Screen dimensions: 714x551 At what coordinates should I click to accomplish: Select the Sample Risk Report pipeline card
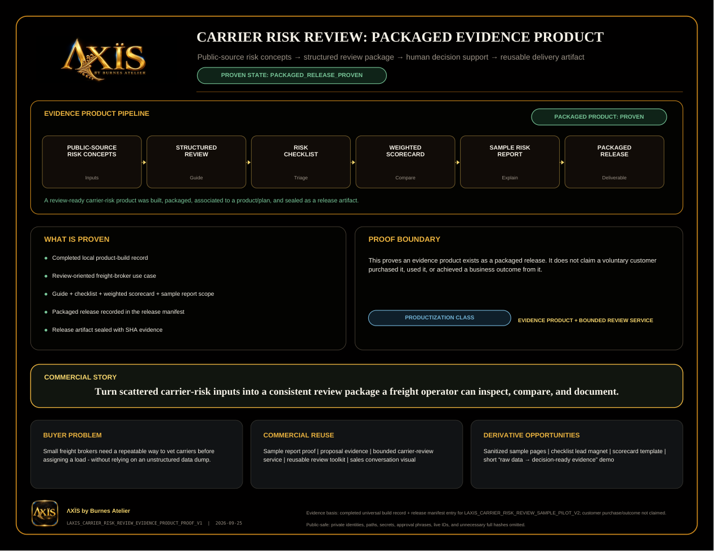pyautogui.click(x=510, y=162)
